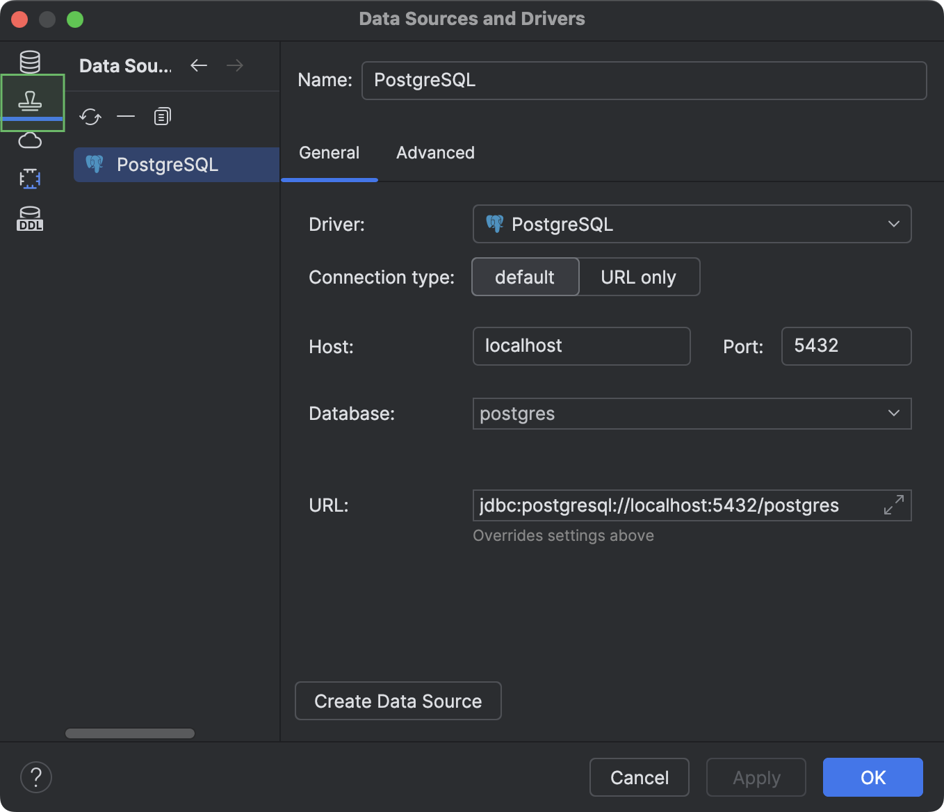The image size is (944, 812).
Task: Click the Create Data Source button
Action: pos(398,701)
